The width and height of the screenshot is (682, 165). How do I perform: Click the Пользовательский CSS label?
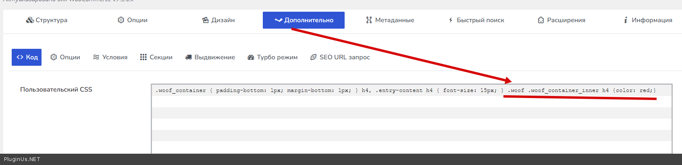(x=56, y=90)
